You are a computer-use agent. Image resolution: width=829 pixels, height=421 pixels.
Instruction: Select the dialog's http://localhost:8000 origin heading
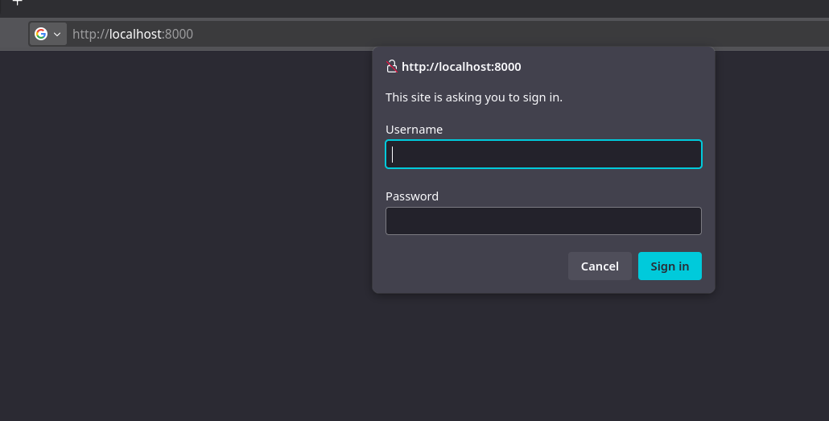click(x=461, y=67)
